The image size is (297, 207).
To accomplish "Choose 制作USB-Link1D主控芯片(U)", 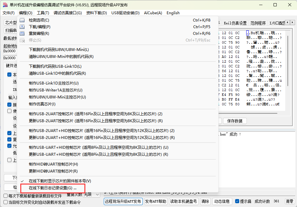I will pos(118,83).
